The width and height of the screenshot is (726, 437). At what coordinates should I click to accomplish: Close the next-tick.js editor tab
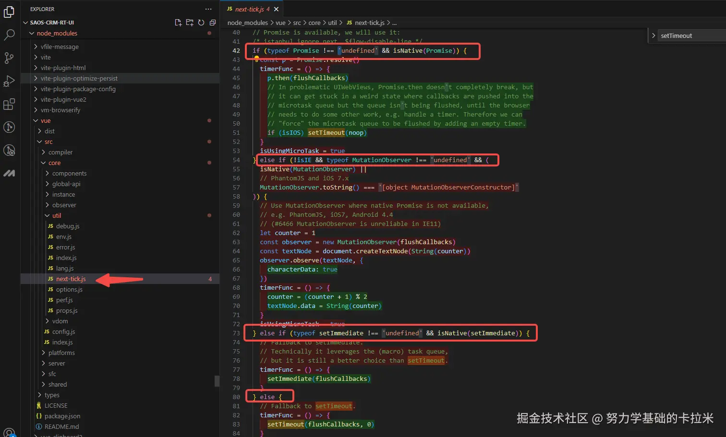pyautogui.click(x=276, y=9)
